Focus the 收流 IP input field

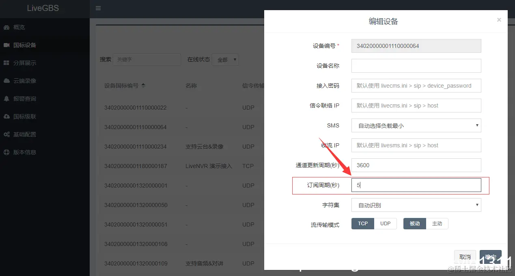(x=416, y=145)
